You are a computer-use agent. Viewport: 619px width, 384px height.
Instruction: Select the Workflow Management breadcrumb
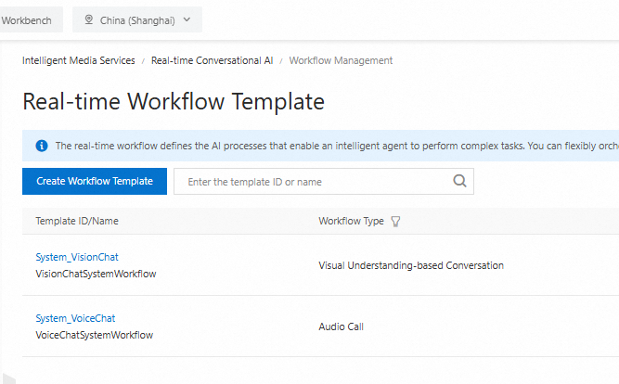coord(341,60)
